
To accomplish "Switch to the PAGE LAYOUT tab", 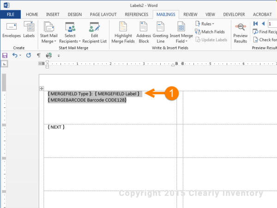I will [103, 14].
